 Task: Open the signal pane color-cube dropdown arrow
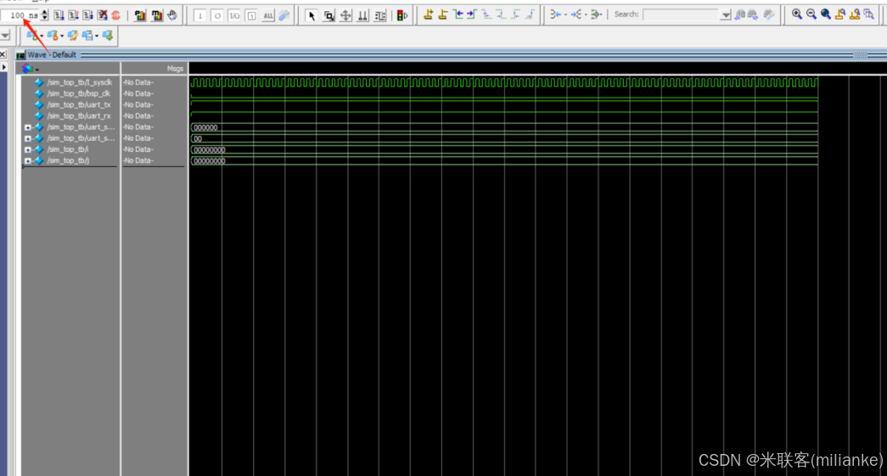point(37,70)
